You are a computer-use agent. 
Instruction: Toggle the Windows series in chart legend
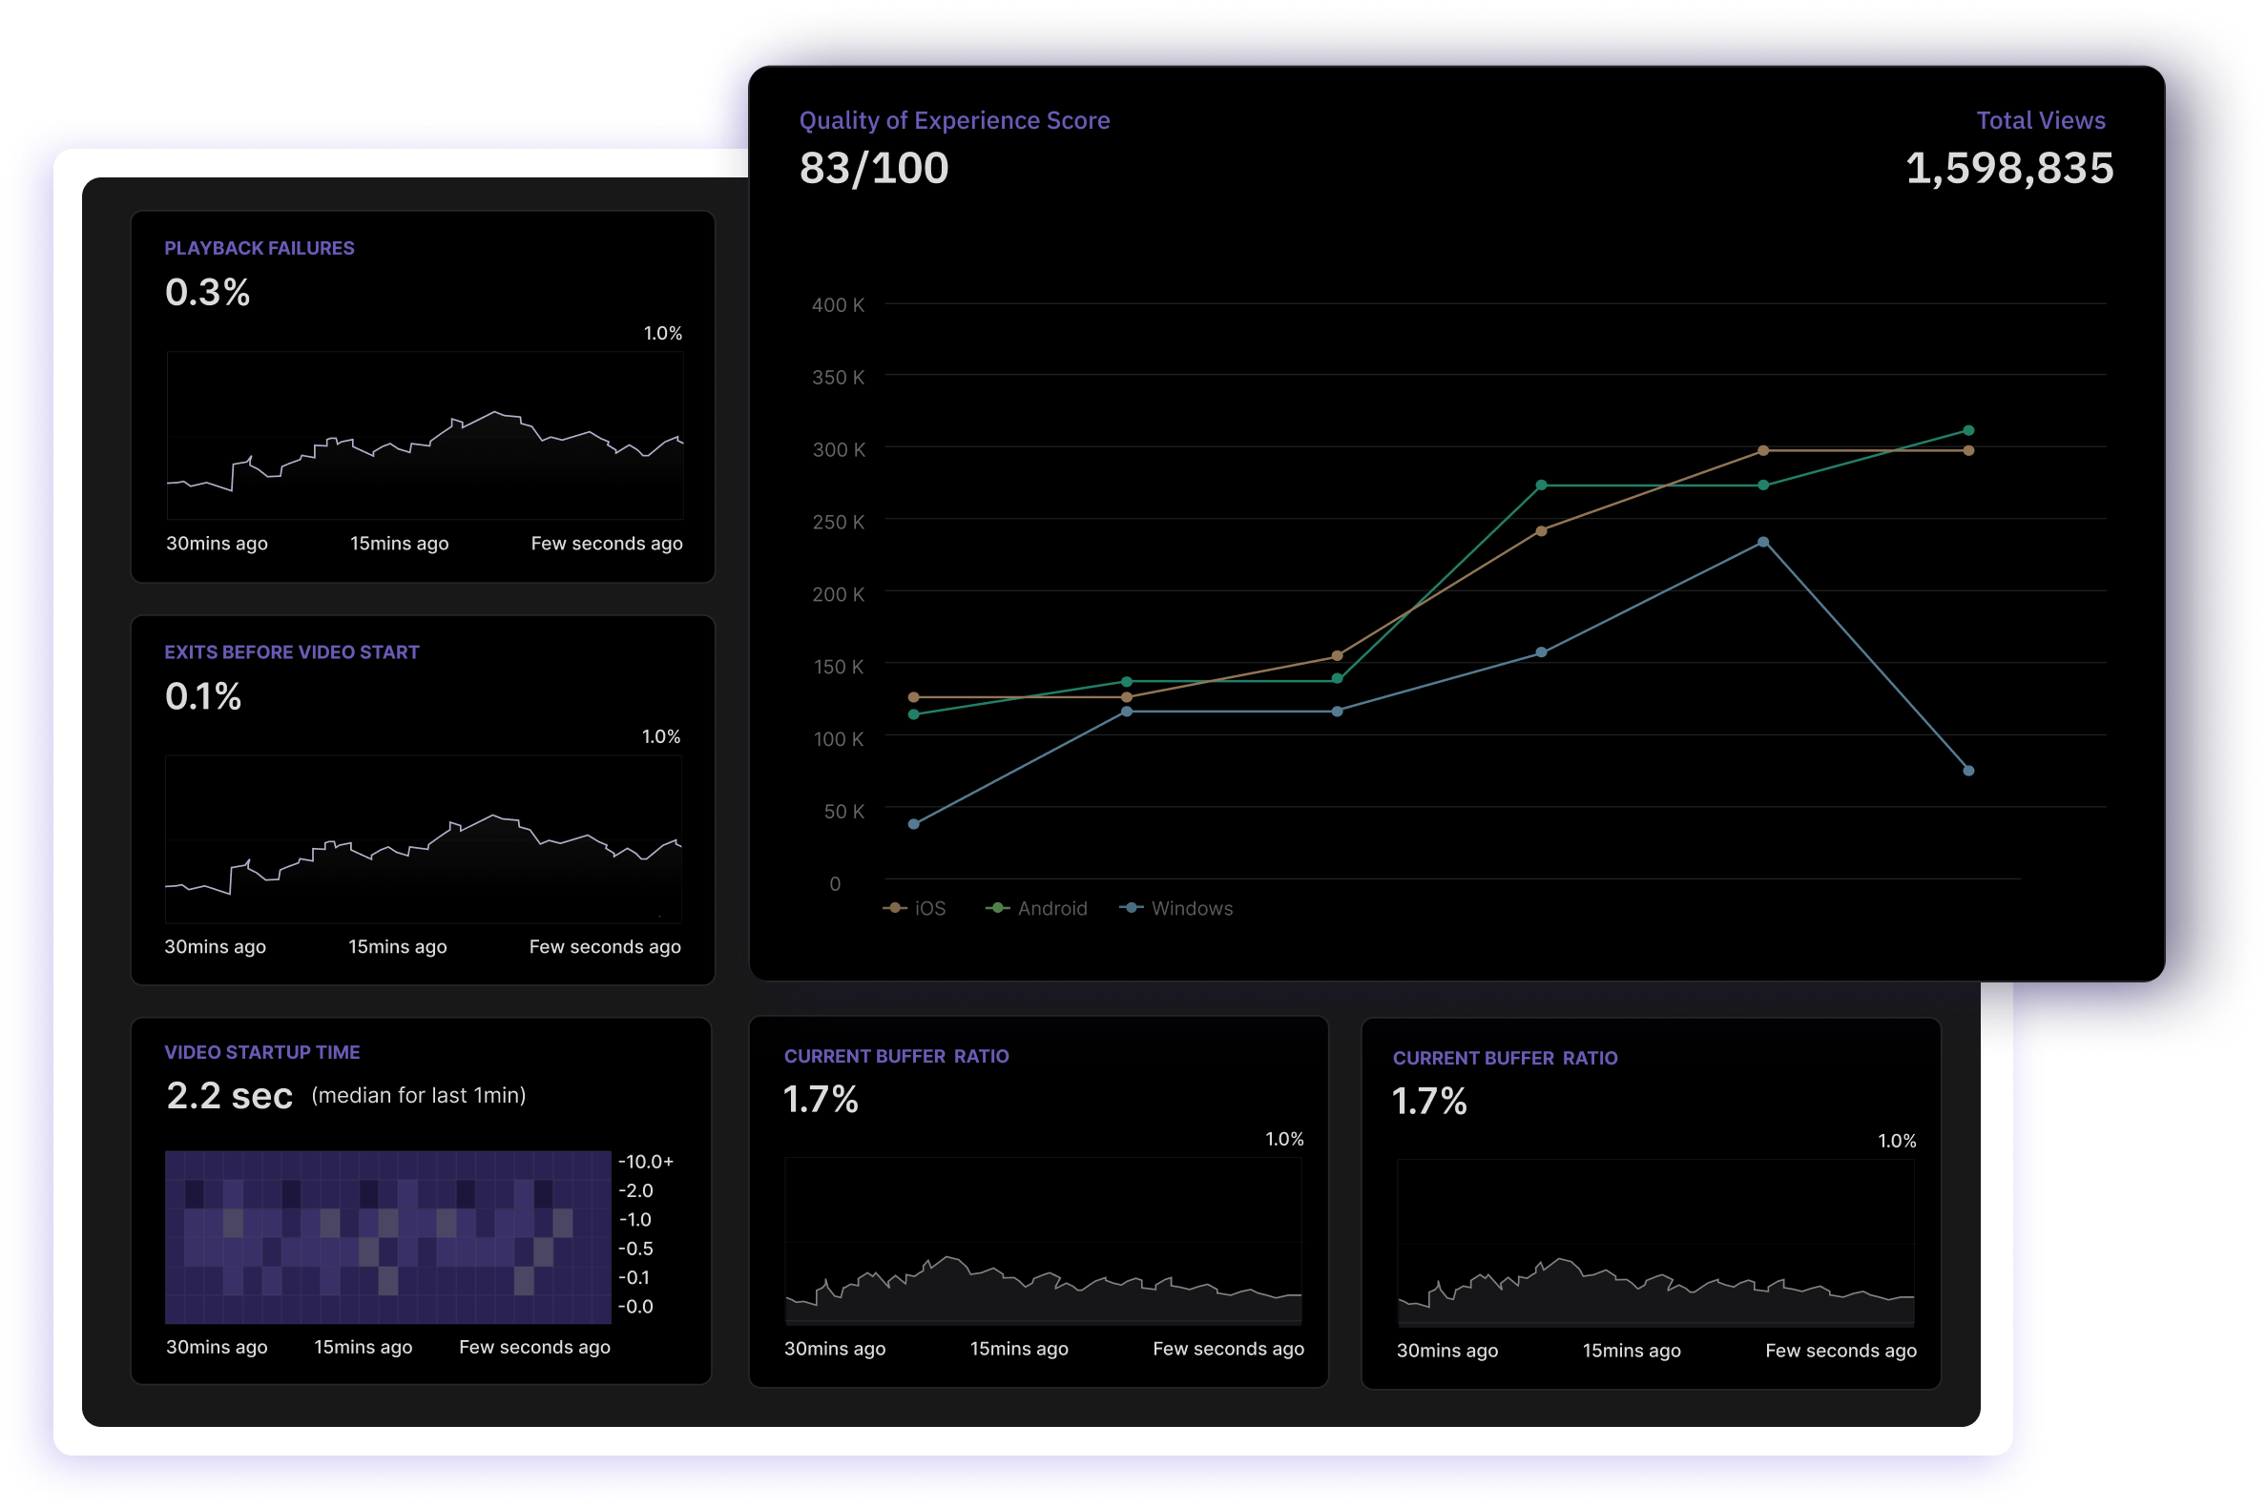coord(1175,908)
